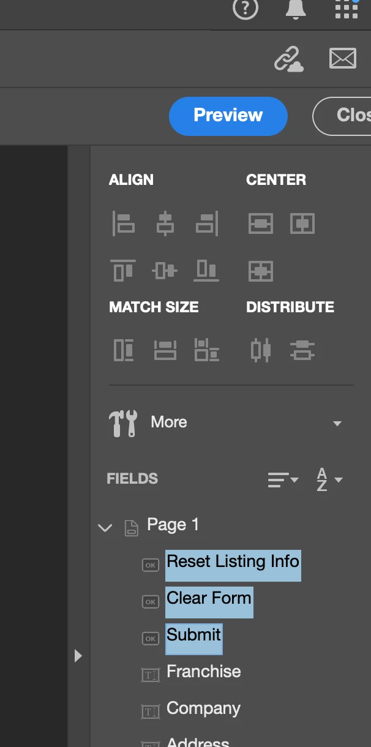Click the text field icon beside Company
Image resolution: width=371 pixels, height=747 pixels.
(x=151, y=712)
